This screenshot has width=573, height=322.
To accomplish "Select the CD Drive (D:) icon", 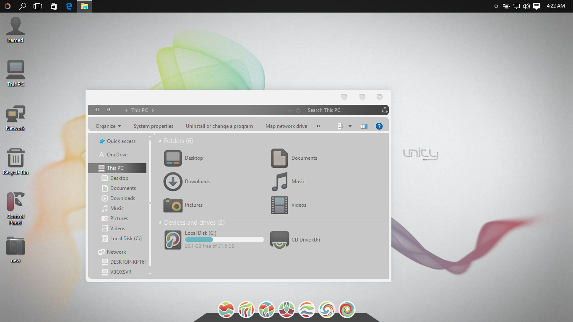I will (x=279, y=240).
